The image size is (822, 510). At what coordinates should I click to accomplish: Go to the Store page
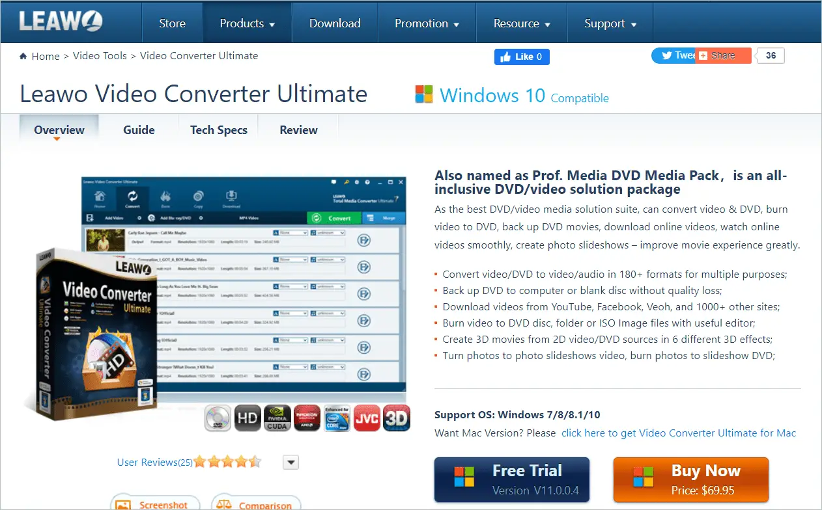click(172, 23)
